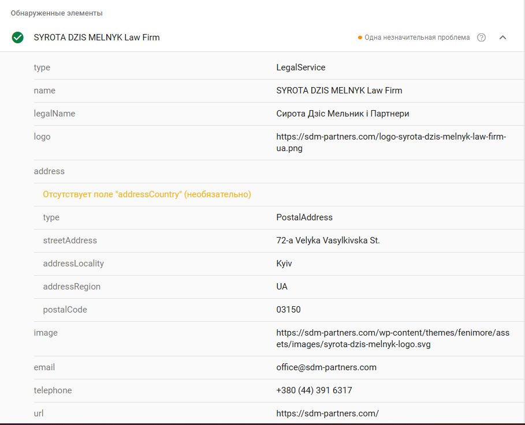This screenshot has height=425, width=525.
Task: Click the missing addressCountry warning message
Action: [147, 194]
